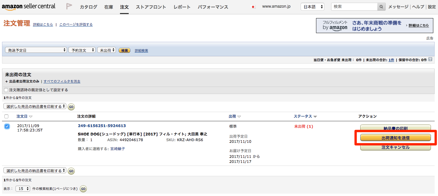Click 詳細はこちら in the fulfillment banner

pos(419,25)
